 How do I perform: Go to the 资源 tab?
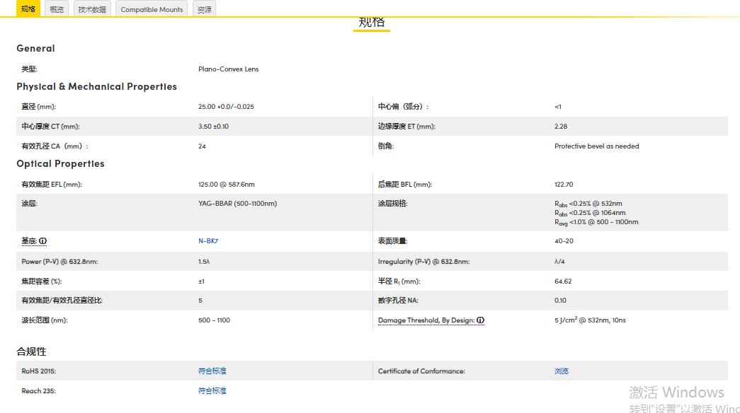(x=204, y=9)
